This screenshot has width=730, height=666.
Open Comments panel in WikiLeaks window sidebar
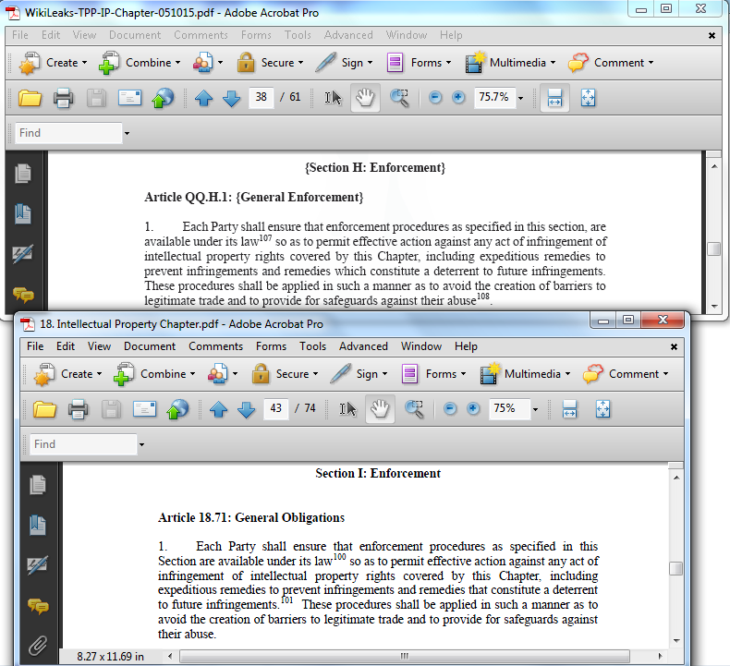23,294
